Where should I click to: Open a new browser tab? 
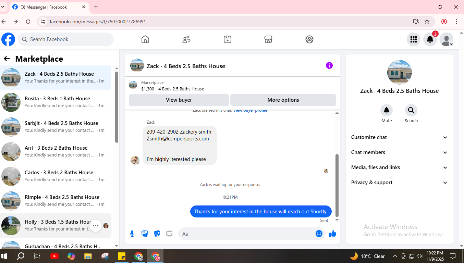[96, 7]
